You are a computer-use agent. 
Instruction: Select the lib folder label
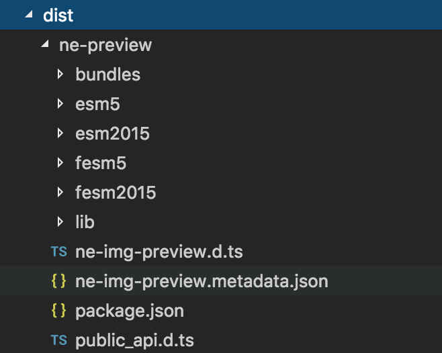85,222
